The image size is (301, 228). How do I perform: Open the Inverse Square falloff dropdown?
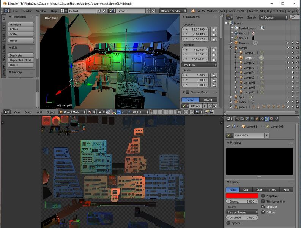click(x=242, y=212)
